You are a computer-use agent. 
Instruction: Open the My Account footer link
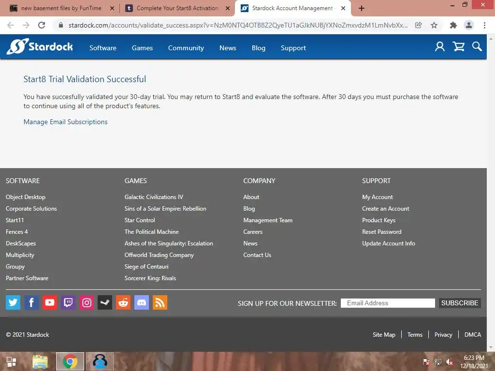pos(378,197)
